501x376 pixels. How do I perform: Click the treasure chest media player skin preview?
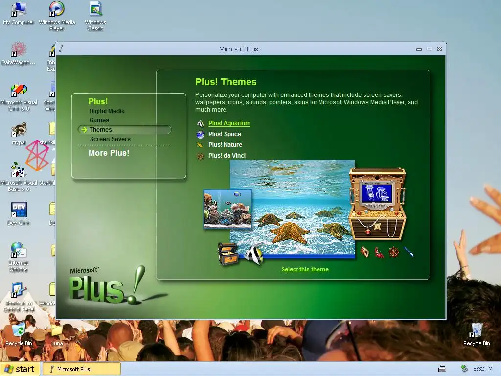[x=377, y=204]
